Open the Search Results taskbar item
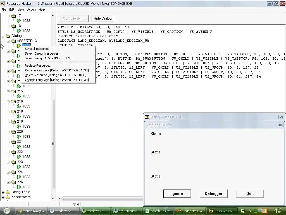The image size is (286, 215). [x=158, y=211]
